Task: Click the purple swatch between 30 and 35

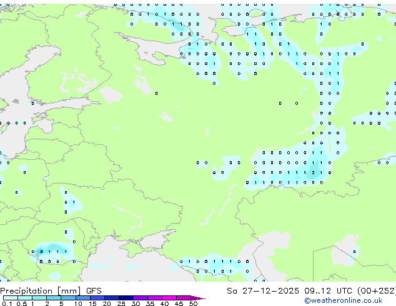Action: pyautogui.click(x=141, y=298)
